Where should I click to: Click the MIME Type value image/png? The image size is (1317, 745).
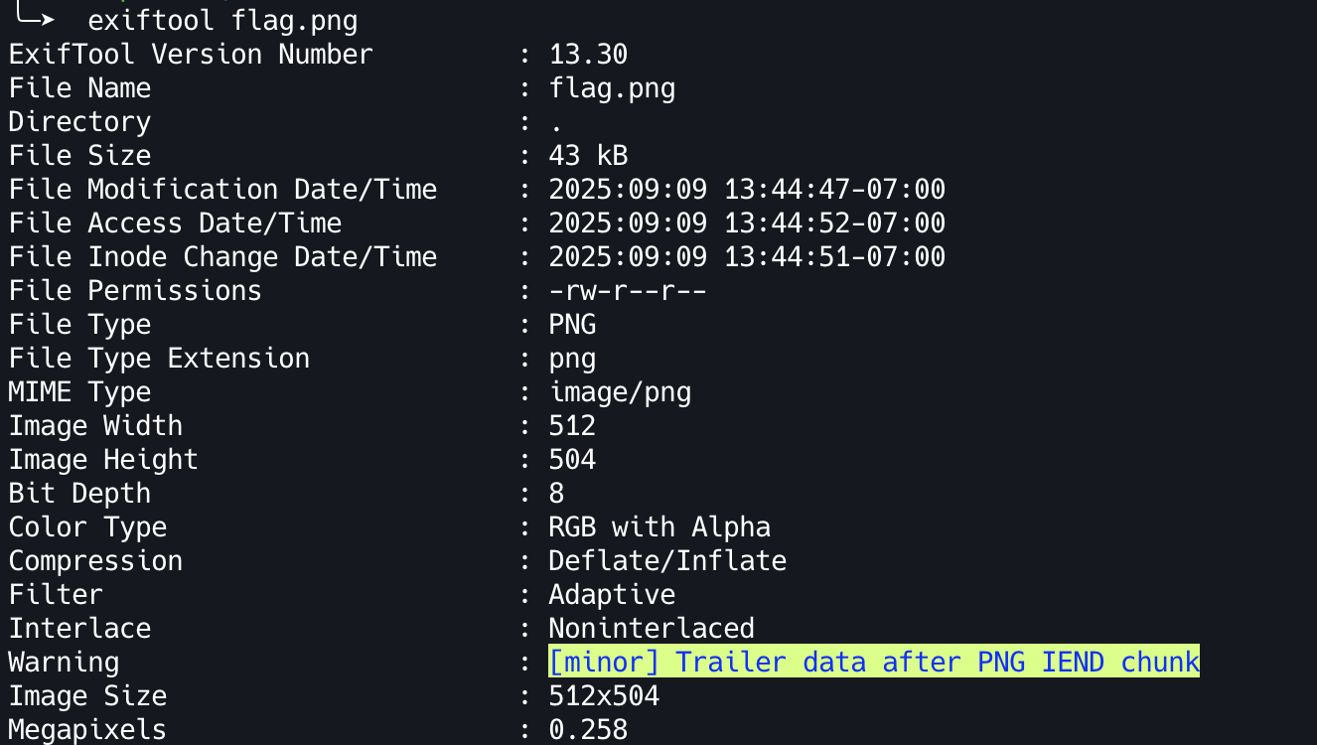click(x=620, y=392)
